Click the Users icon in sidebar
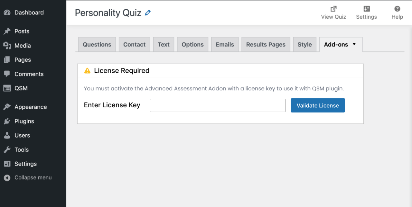The width and height of the screenshot is (412, 207). click(7, 135)
